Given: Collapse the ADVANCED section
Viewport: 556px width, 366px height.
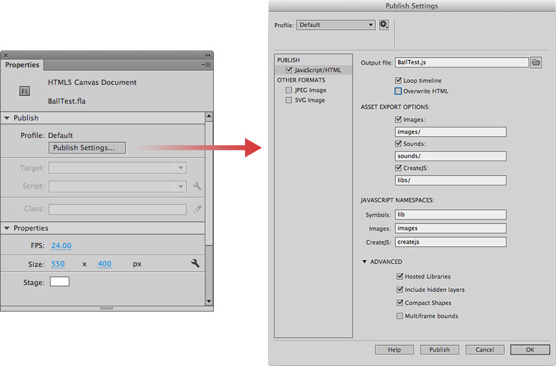Looking at the screenshot, I should (364, 262).
